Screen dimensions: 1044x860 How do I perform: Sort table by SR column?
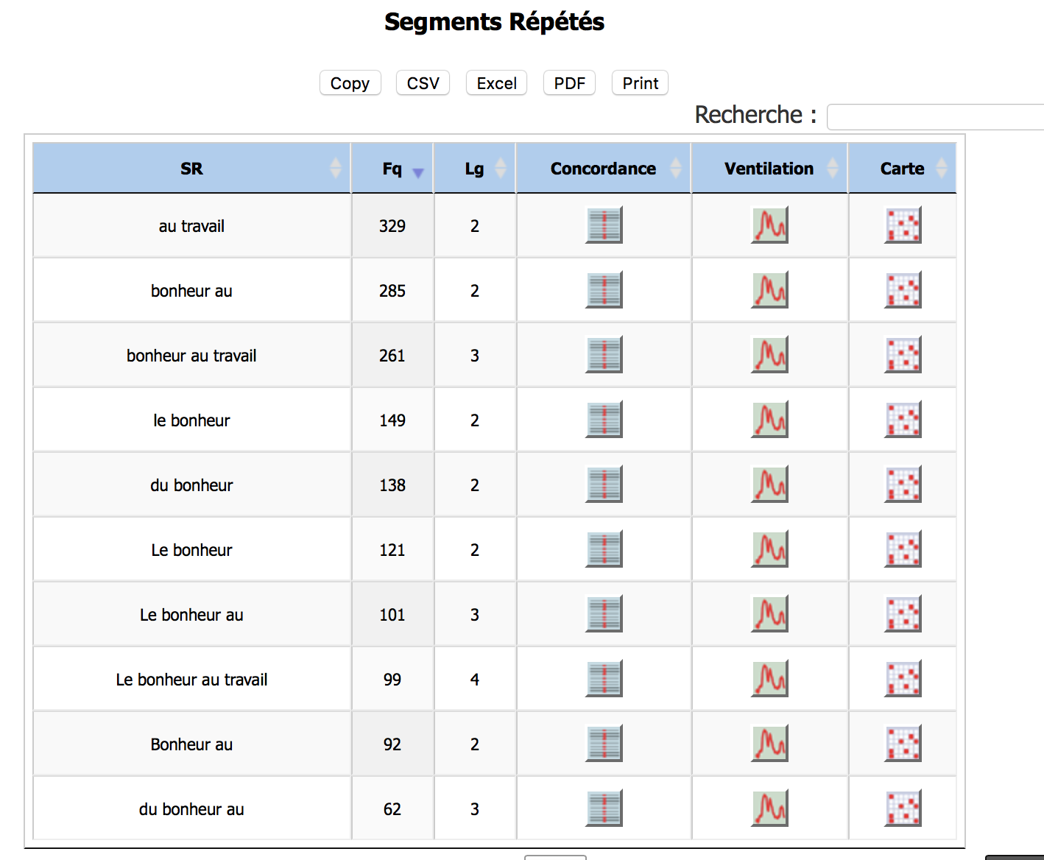point(191,169)
